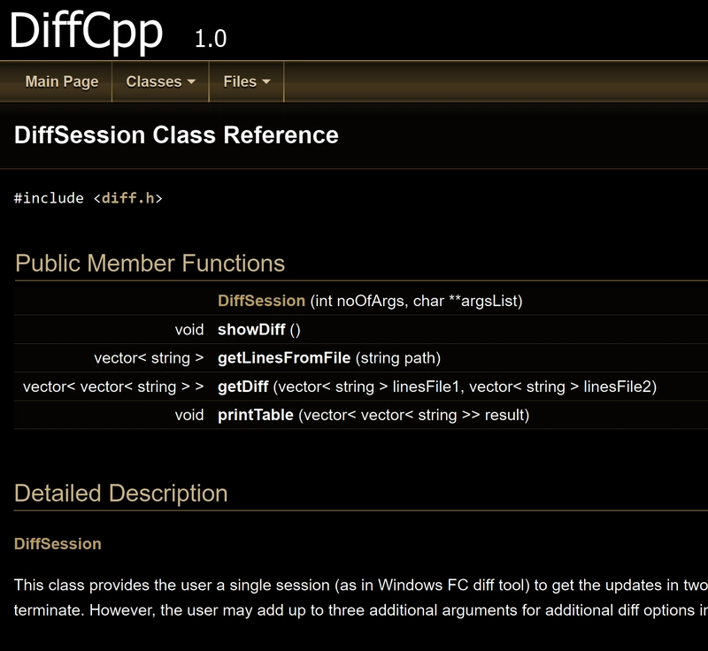The image size is (708, 651).
Task: Click the 1.0 version number
Action: (211, 39)
